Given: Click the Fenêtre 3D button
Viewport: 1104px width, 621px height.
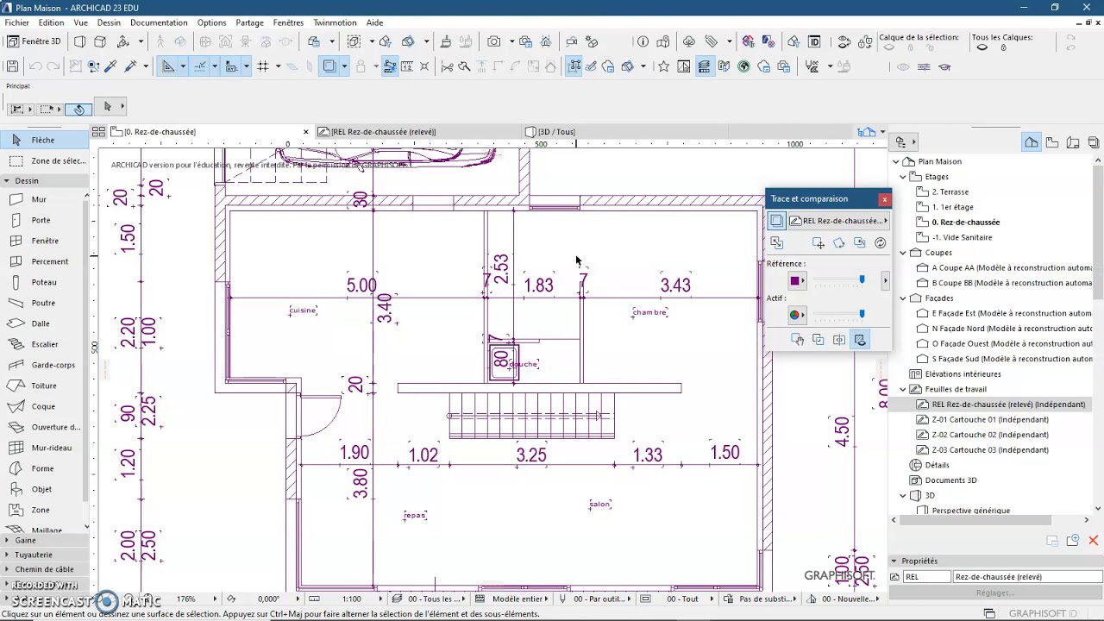Looking at the screenshot, I should click(34, 41).
